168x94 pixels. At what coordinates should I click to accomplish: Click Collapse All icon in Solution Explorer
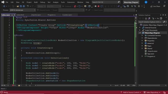point(161,19)
